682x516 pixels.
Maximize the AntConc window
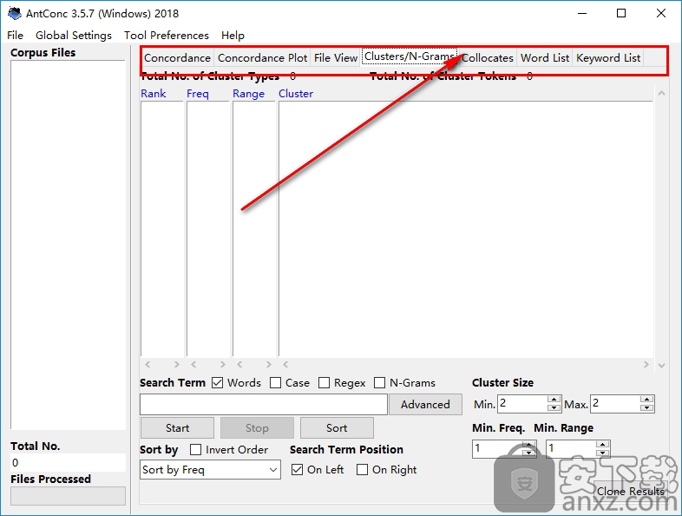pyautogui.click(x=621, y=14)
